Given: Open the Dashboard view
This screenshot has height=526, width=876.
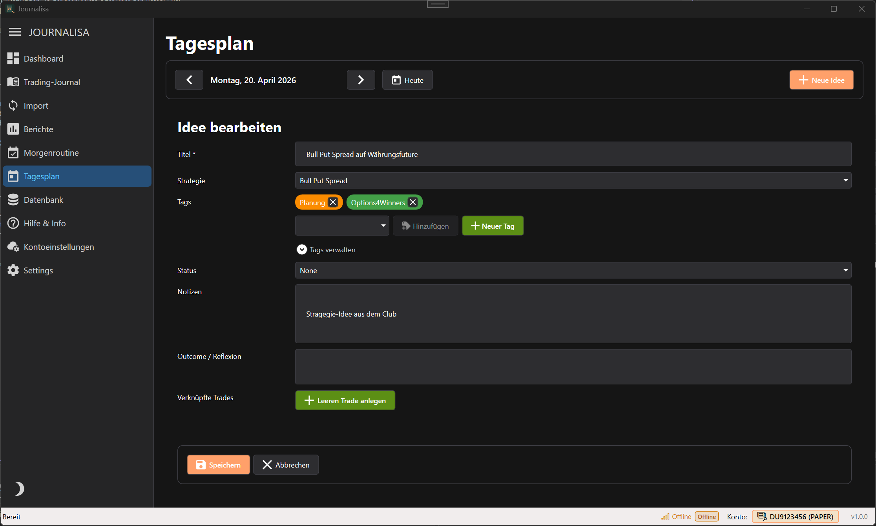Looking at the screenshot, I should (x=43, y=58).
